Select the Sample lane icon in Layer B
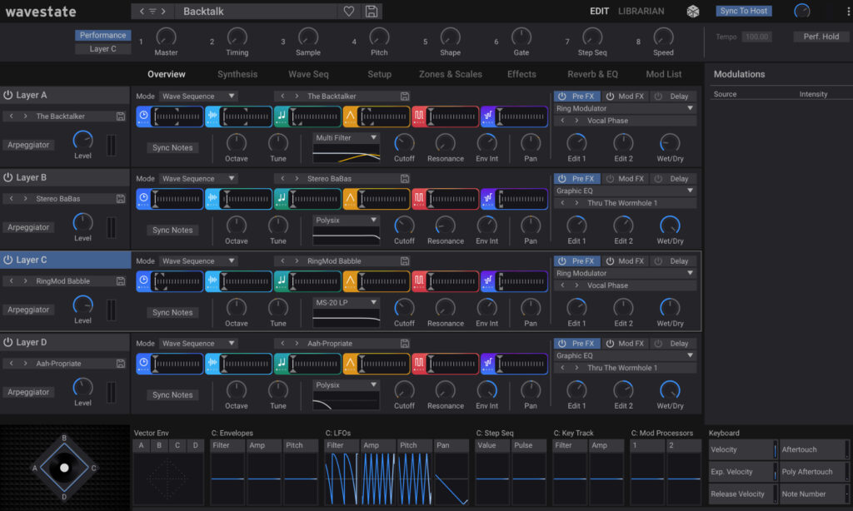 pos(212,198)
